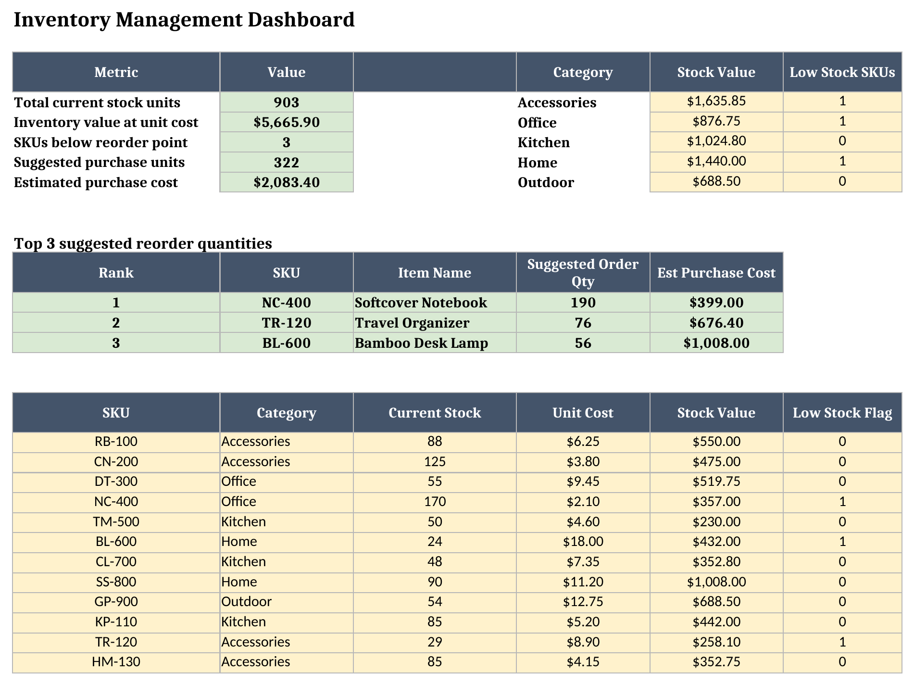The width and height of the screenshot is (914, 685).
Task: Click the $876.75 Office stock value
Action: click(x=716, y=122)
